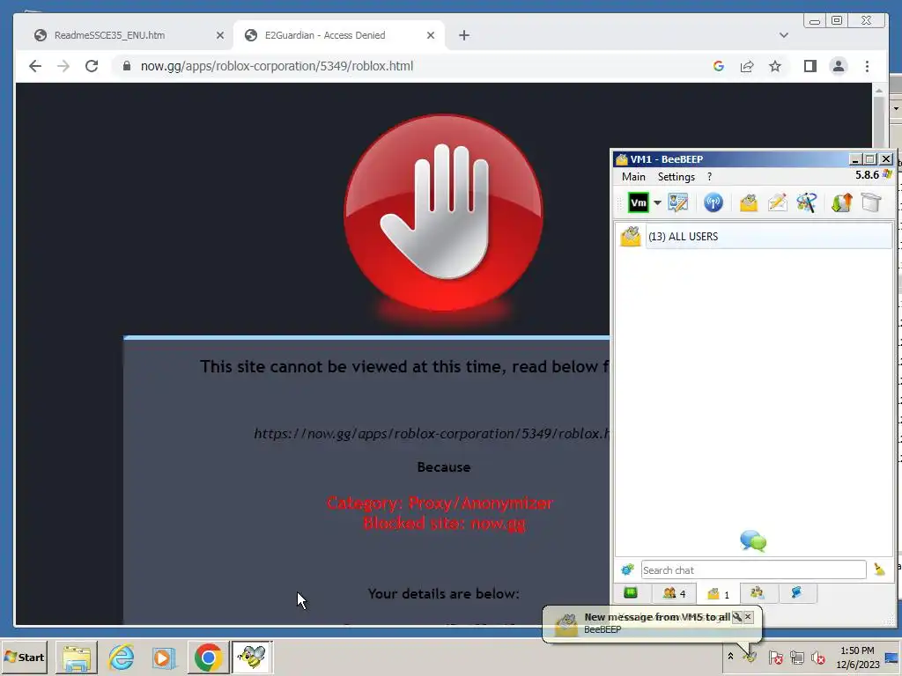The image size is (902, 676).
Task: Click the padlock site info icon
Action: pos(127,66)
